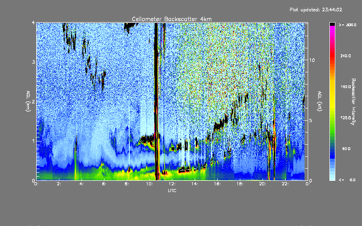Click the '18:' hour tick on the UTC axis

point(240,184)
